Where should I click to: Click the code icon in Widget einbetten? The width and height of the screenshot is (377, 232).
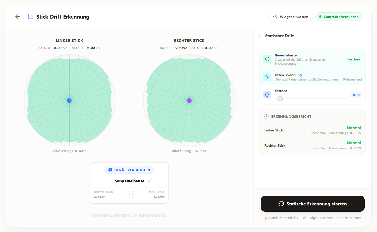click(275, 17)
